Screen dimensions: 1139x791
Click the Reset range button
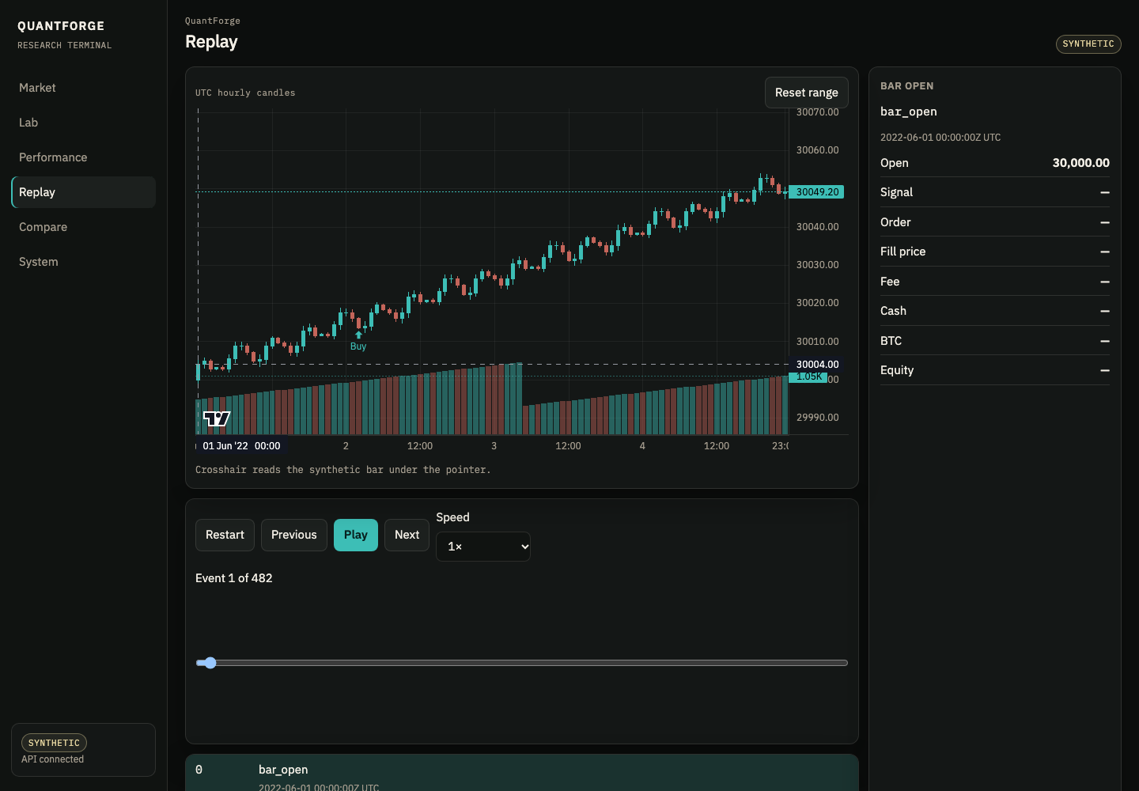[806, 93]
